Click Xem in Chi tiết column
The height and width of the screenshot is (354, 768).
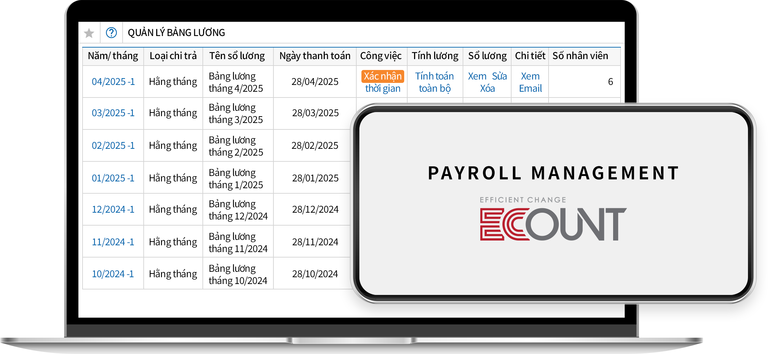(530, 76)
